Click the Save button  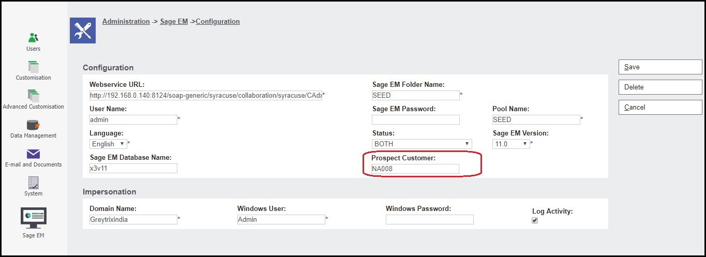(660, 67)
